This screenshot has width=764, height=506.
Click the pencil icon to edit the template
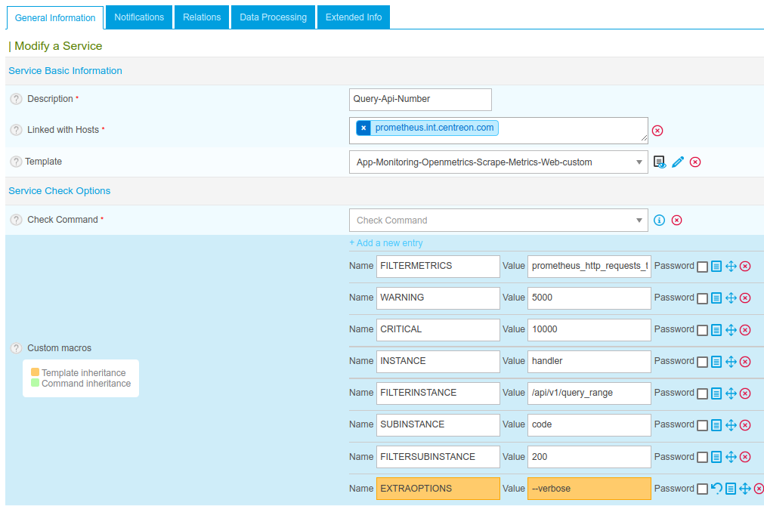(678, 162)
